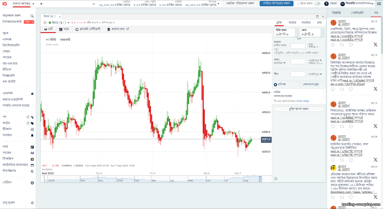
Task: Select the 'জোর করে খুলুন' radio button
Action: click(x=301, y=85)
